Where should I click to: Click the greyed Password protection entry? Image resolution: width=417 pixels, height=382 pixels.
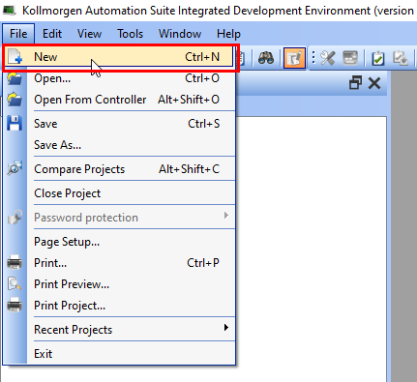[x=119, y=218]
